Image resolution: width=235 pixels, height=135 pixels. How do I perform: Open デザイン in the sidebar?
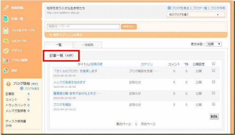coord(17,50)
